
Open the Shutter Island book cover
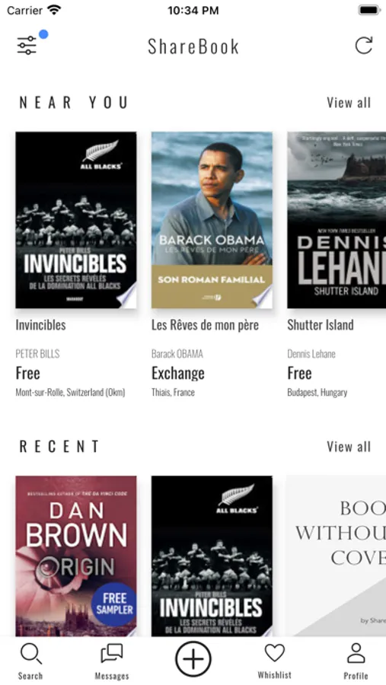coord(337,220)
